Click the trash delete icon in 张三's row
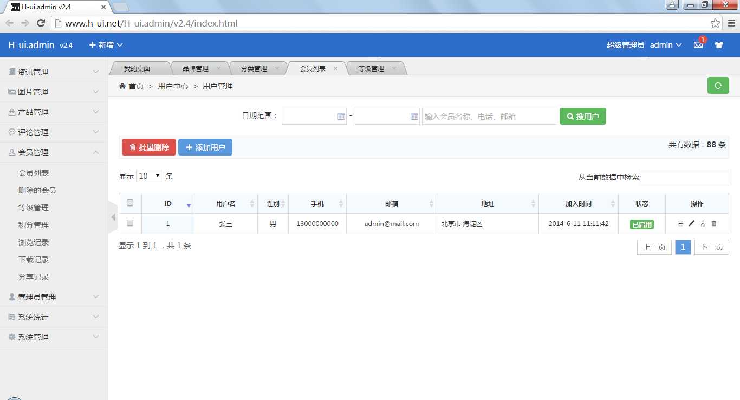740x400 pixels. click(714, 223)
